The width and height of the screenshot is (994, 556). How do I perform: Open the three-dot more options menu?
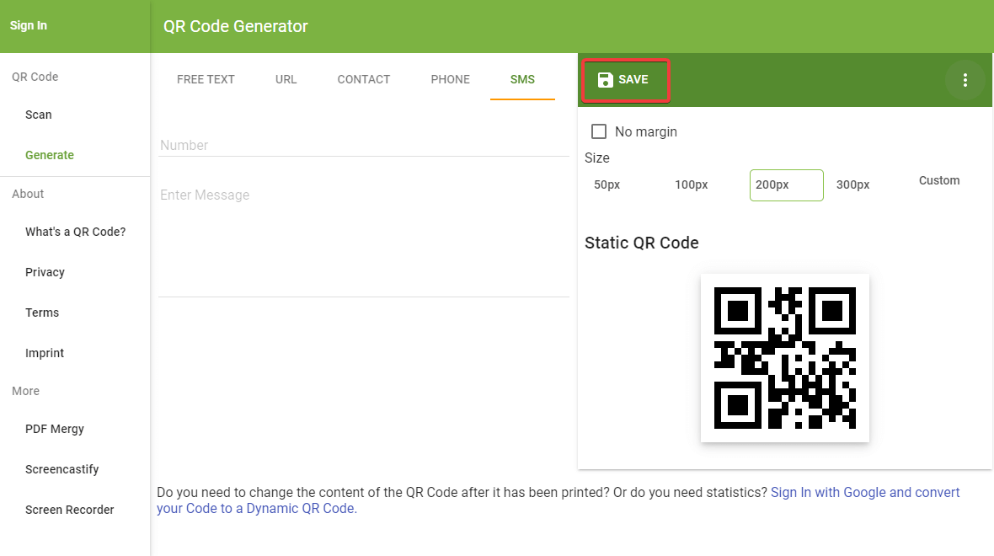[x=965, y=80]
